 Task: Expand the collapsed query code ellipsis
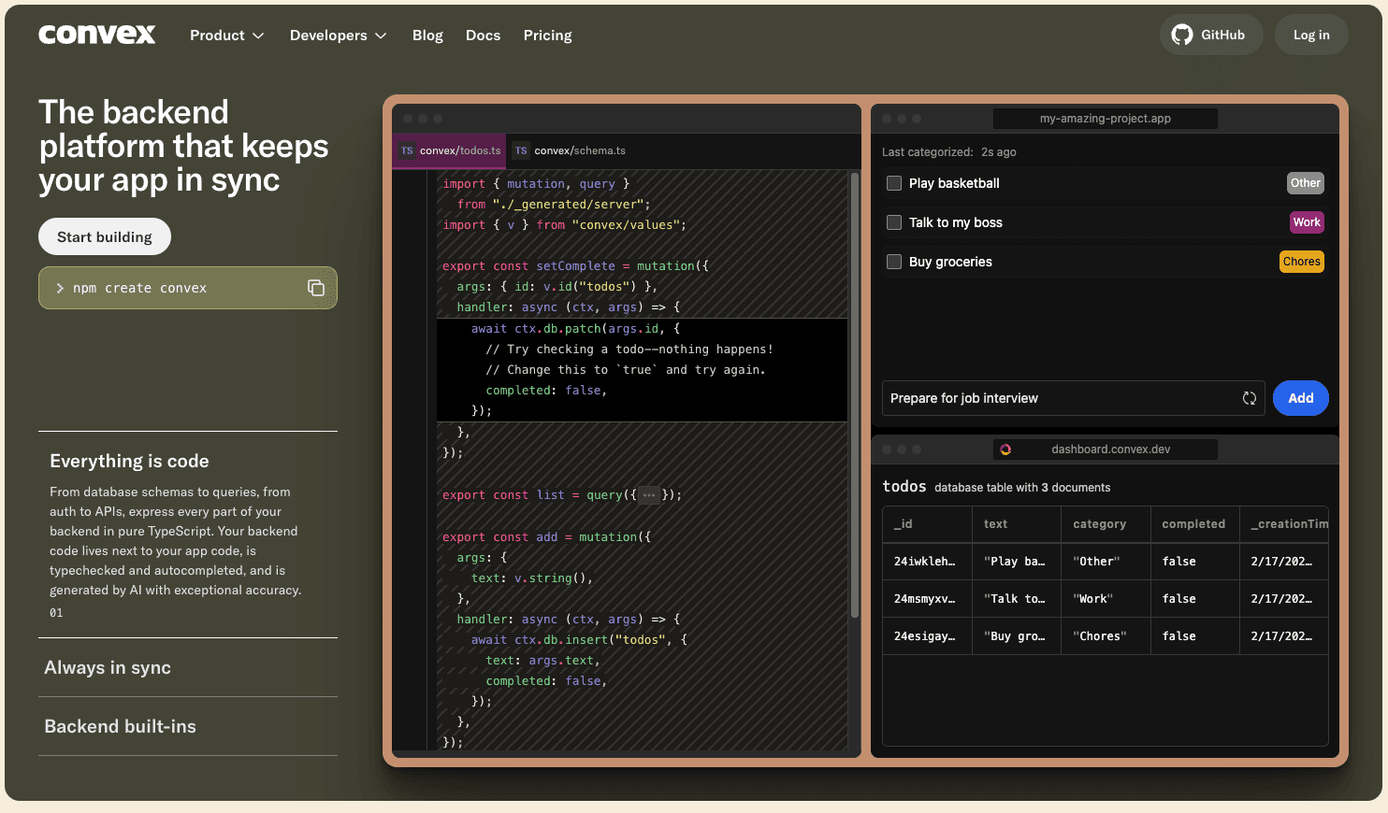pos(649,495)
